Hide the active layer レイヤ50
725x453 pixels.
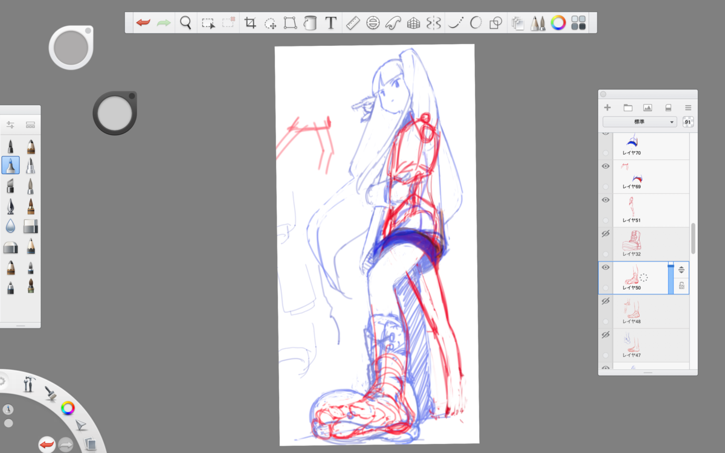pos(606,267)
